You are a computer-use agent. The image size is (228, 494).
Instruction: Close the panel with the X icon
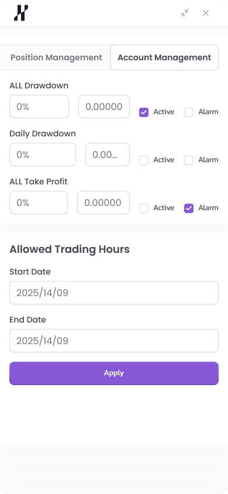click(206, 13)
